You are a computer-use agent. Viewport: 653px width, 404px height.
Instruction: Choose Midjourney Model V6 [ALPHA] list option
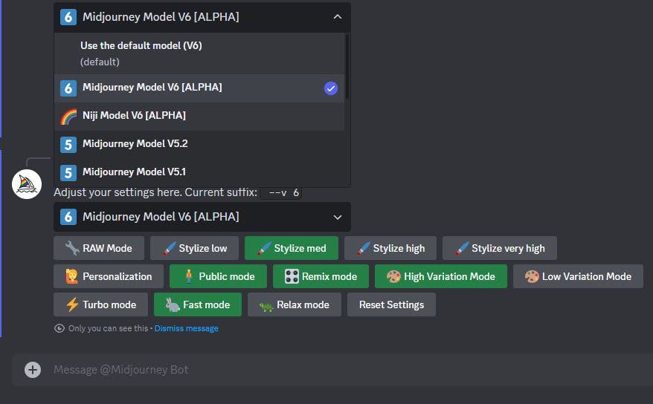[199, 88]
